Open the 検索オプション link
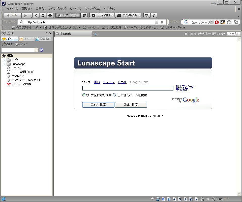The image size is (242, 202). click(x=185, y=86)
